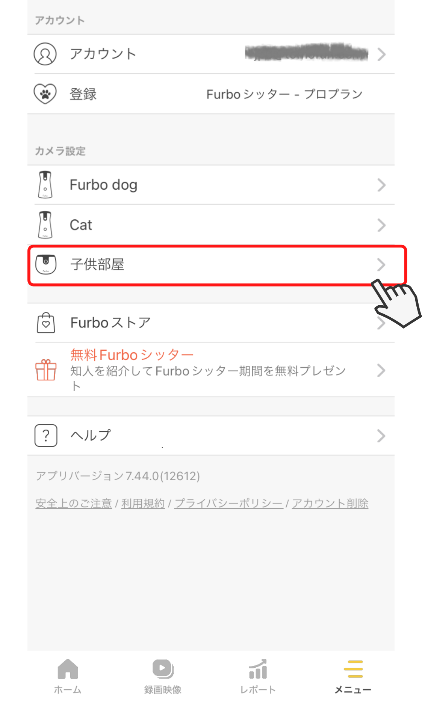This screenshot has height=721, width=422.
Task: Open the Furbo ストア shopping bag icon
Action: coord(46,323)
